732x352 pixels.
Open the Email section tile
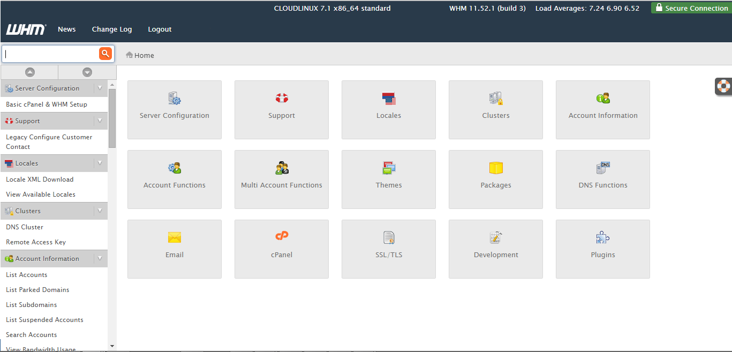click(x=174, y=249)
